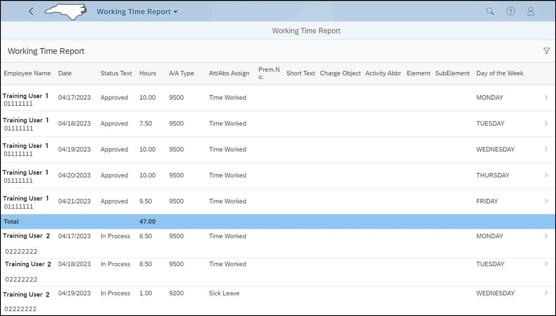Click the Hours column header
The height and width of the screenshot is (316, 556).
click(x=148, y=73)
